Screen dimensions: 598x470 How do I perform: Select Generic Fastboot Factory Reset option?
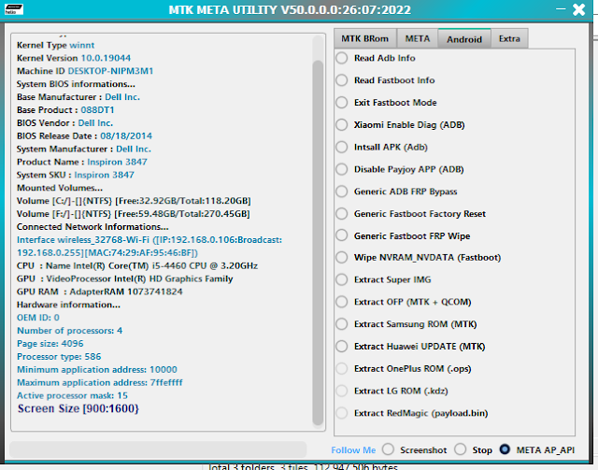click(411, 214)
